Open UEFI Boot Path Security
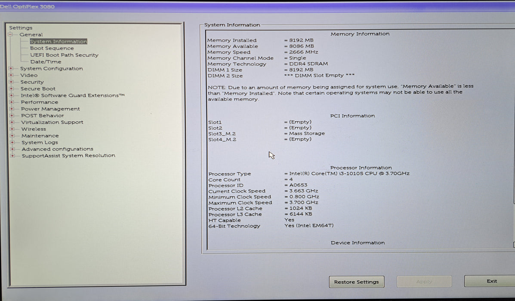 (x=65, y=55)
